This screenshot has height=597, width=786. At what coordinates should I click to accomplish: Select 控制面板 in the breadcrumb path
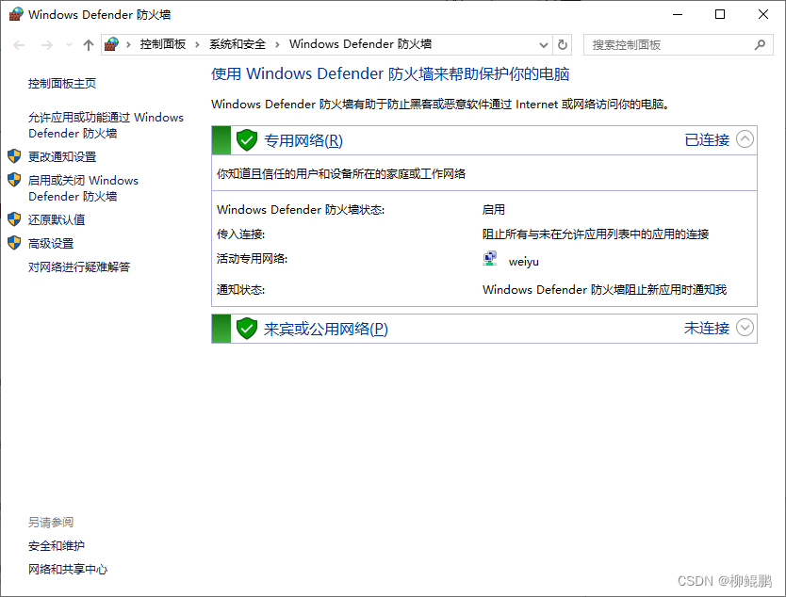click(x=162, y=44)
